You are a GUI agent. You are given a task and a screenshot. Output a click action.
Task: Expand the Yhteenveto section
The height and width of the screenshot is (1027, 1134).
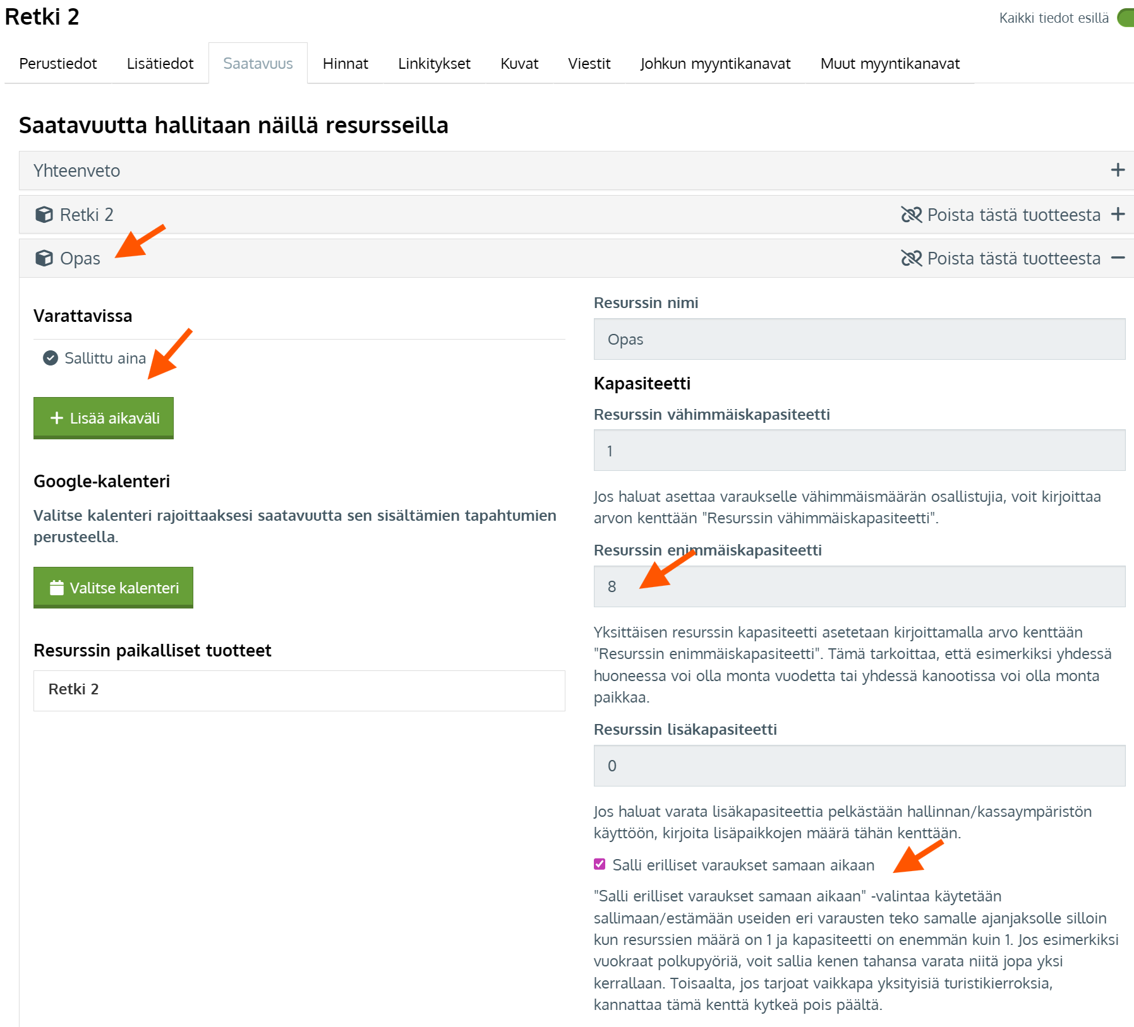tap(1118, 170)
